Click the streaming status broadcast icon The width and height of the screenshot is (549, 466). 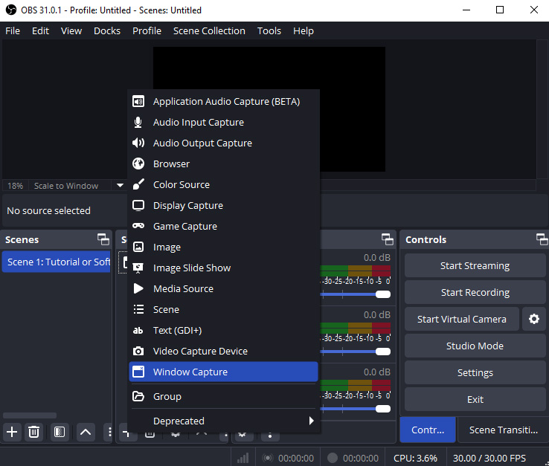[268, 458]
